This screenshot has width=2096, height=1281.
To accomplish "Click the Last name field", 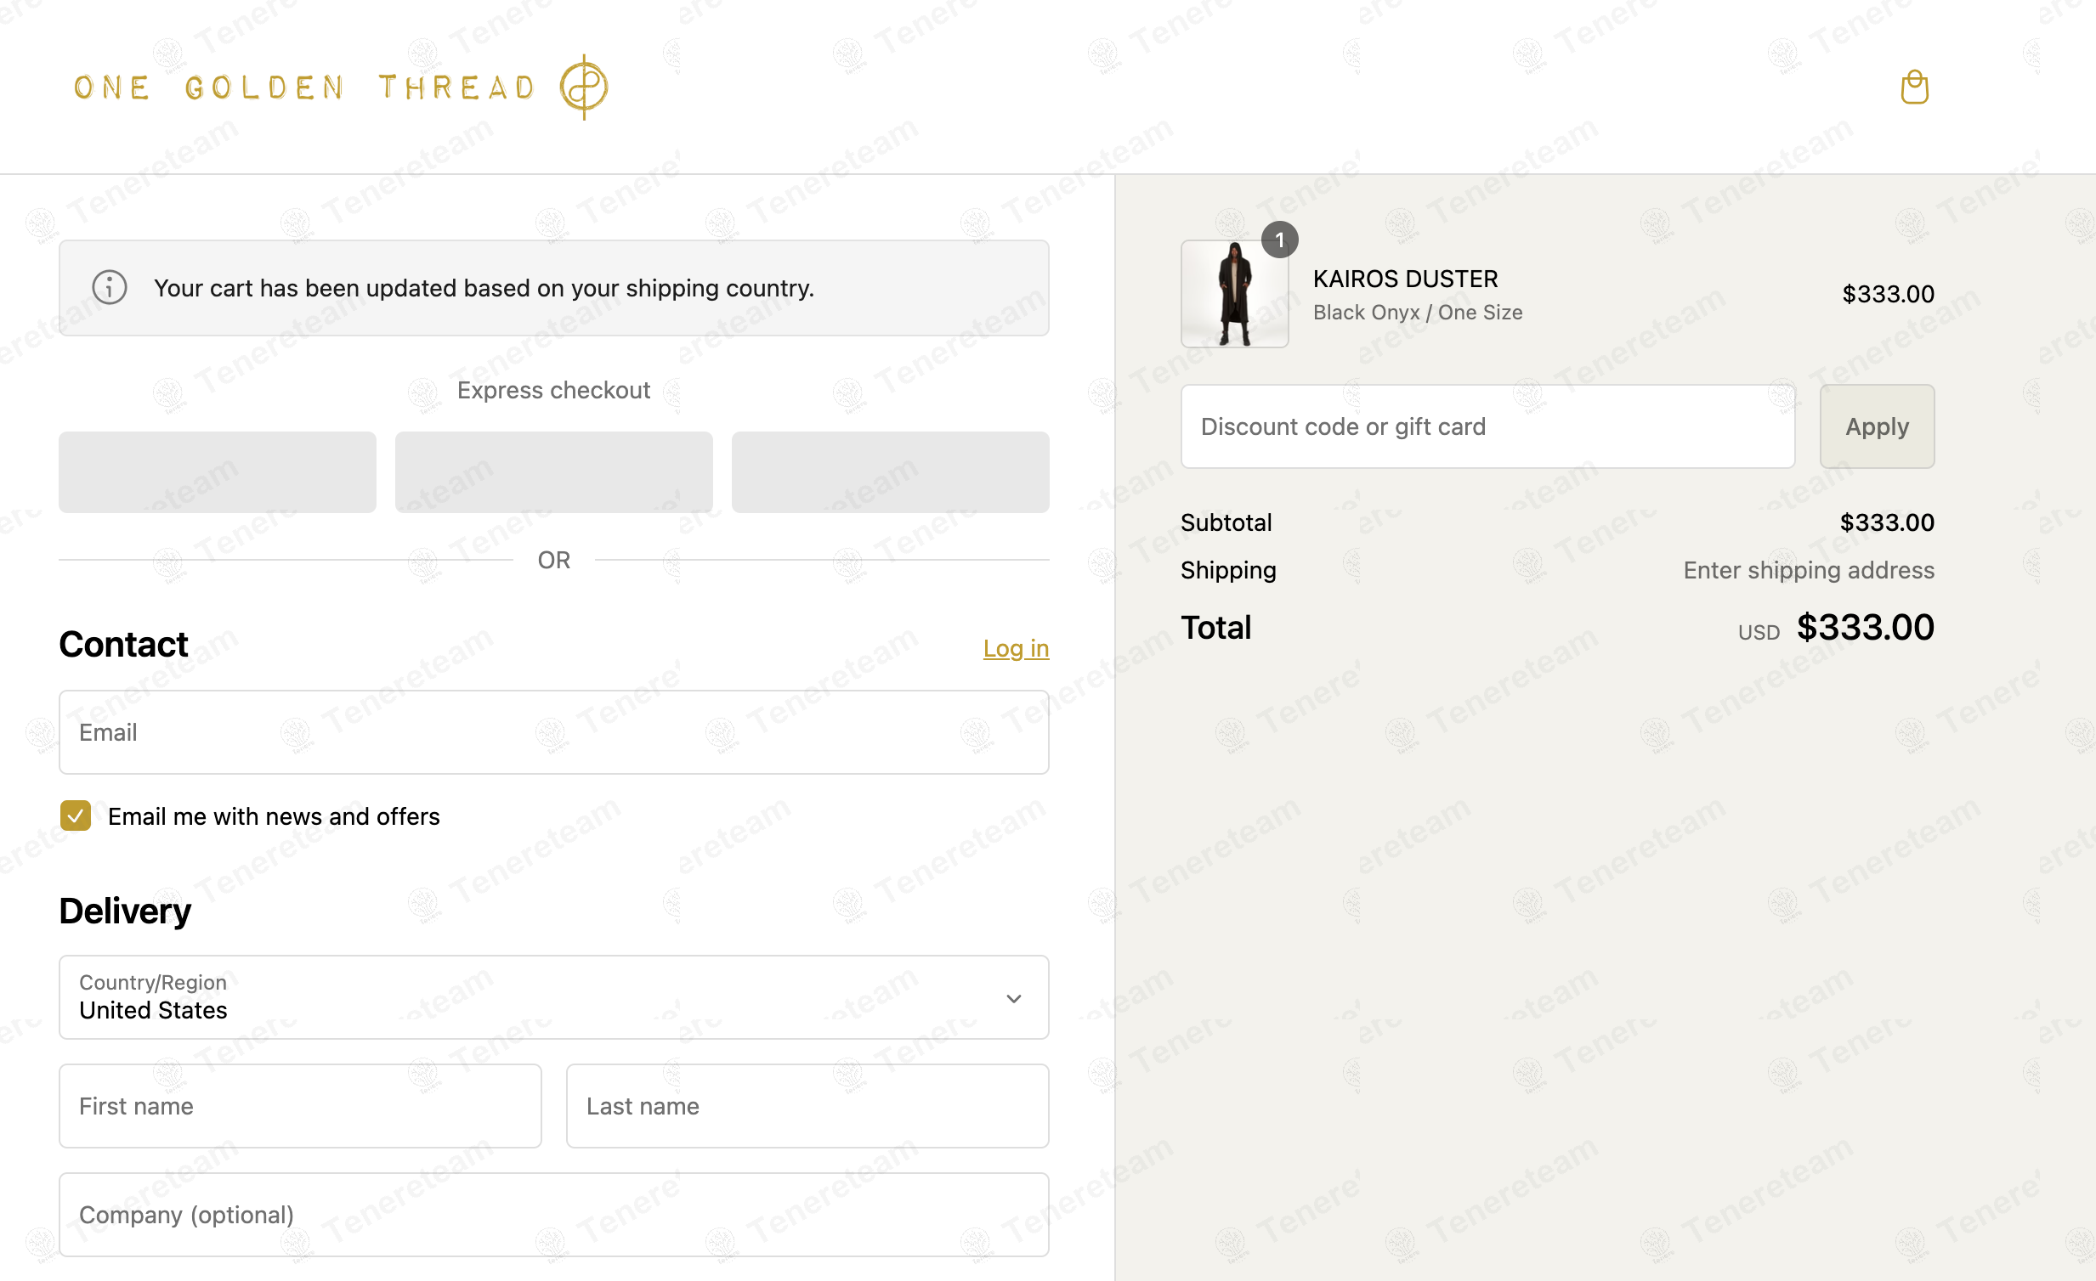I will (x=807, y=1106).
